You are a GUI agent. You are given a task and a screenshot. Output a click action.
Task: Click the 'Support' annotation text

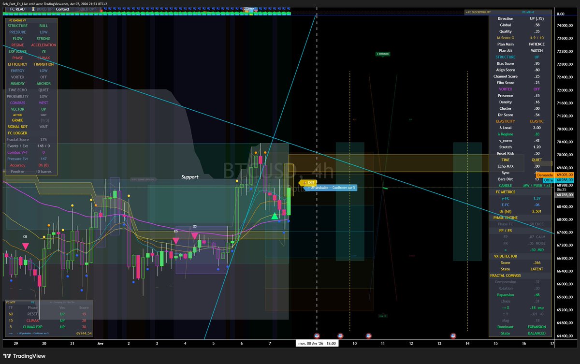tap(190, 177)
